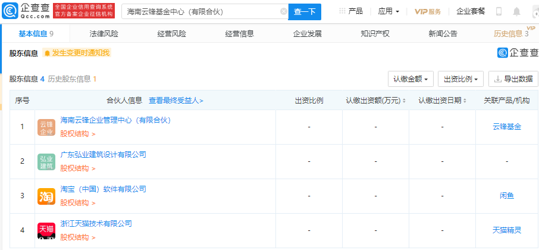Switch to the 基本信息 tab

click(36, 34)
